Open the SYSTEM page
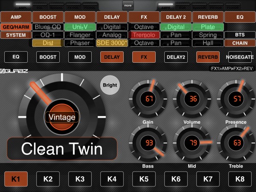This screenshot has height=192, width=256. click(x=16, y=35)
